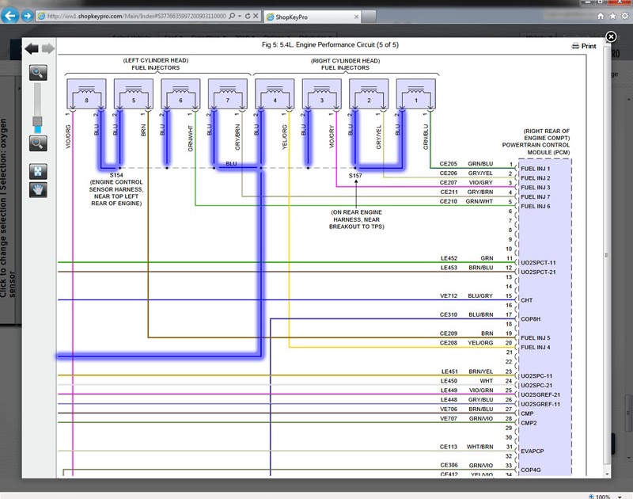
Task: Open browser settings gear icon
Action: coord(625,16)
